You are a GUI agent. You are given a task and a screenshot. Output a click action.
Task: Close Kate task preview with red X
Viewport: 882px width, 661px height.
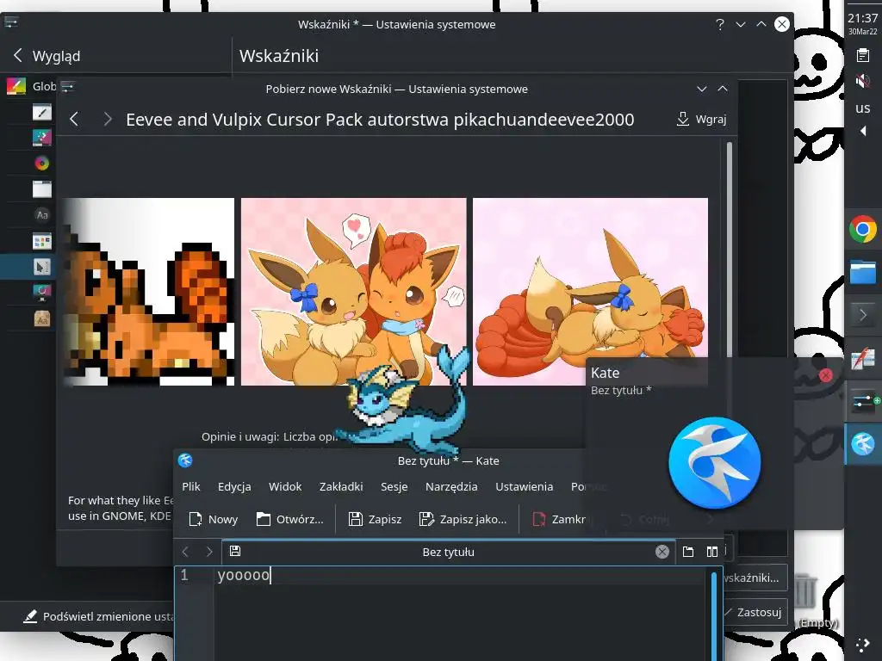pyautogui.click(x=825, y=375)
